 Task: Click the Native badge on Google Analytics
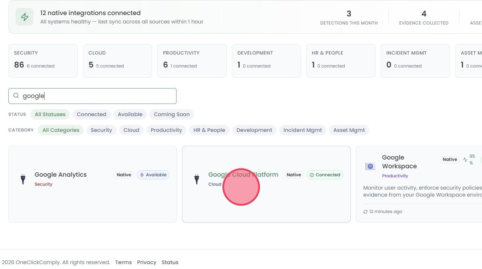(124, 175)
